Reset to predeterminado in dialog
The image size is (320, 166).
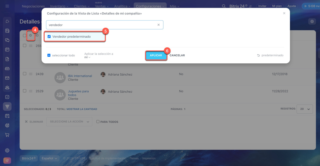coord(270,55)
